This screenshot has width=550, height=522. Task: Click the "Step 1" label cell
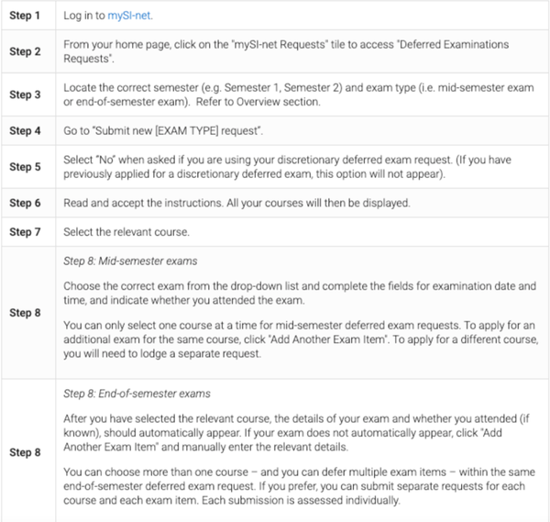click(x=27, y=17)
